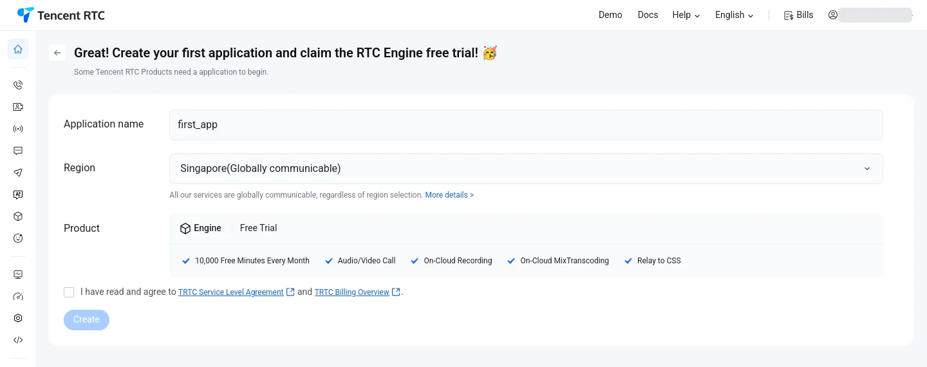Click the 'Relay to CSS' feature text

click(659, 261)
